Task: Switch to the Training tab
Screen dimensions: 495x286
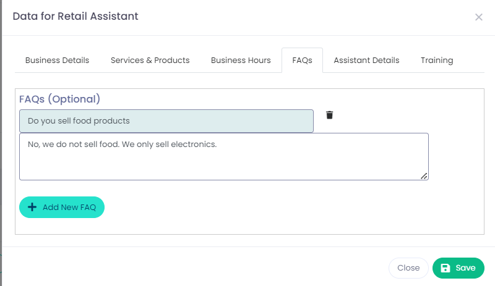Action: tap(437, 61)
